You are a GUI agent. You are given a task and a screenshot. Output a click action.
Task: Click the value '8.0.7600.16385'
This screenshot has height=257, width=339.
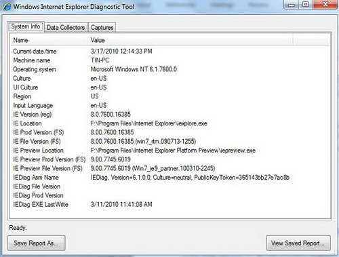[x=111, y=115]
